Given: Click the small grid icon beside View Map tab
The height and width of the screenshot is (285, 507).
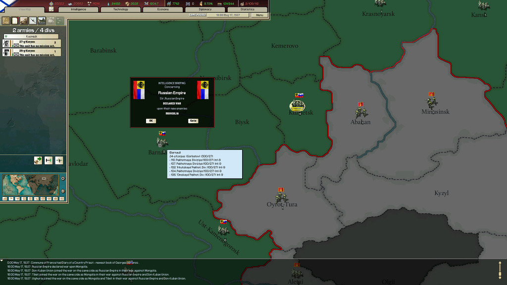Looking at the screenshot, I should 51,9.
